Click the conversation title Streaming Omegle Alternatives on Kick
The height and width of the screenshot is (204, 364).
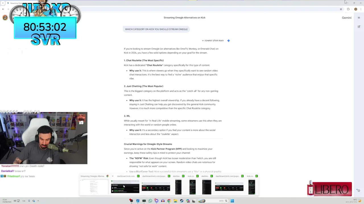[x=185, y=18]
